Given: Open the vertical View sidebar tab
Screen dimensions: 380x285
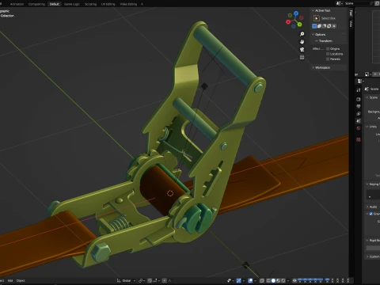Looking at the screenshot, I should pyautogui.click(x=351, y=24).
